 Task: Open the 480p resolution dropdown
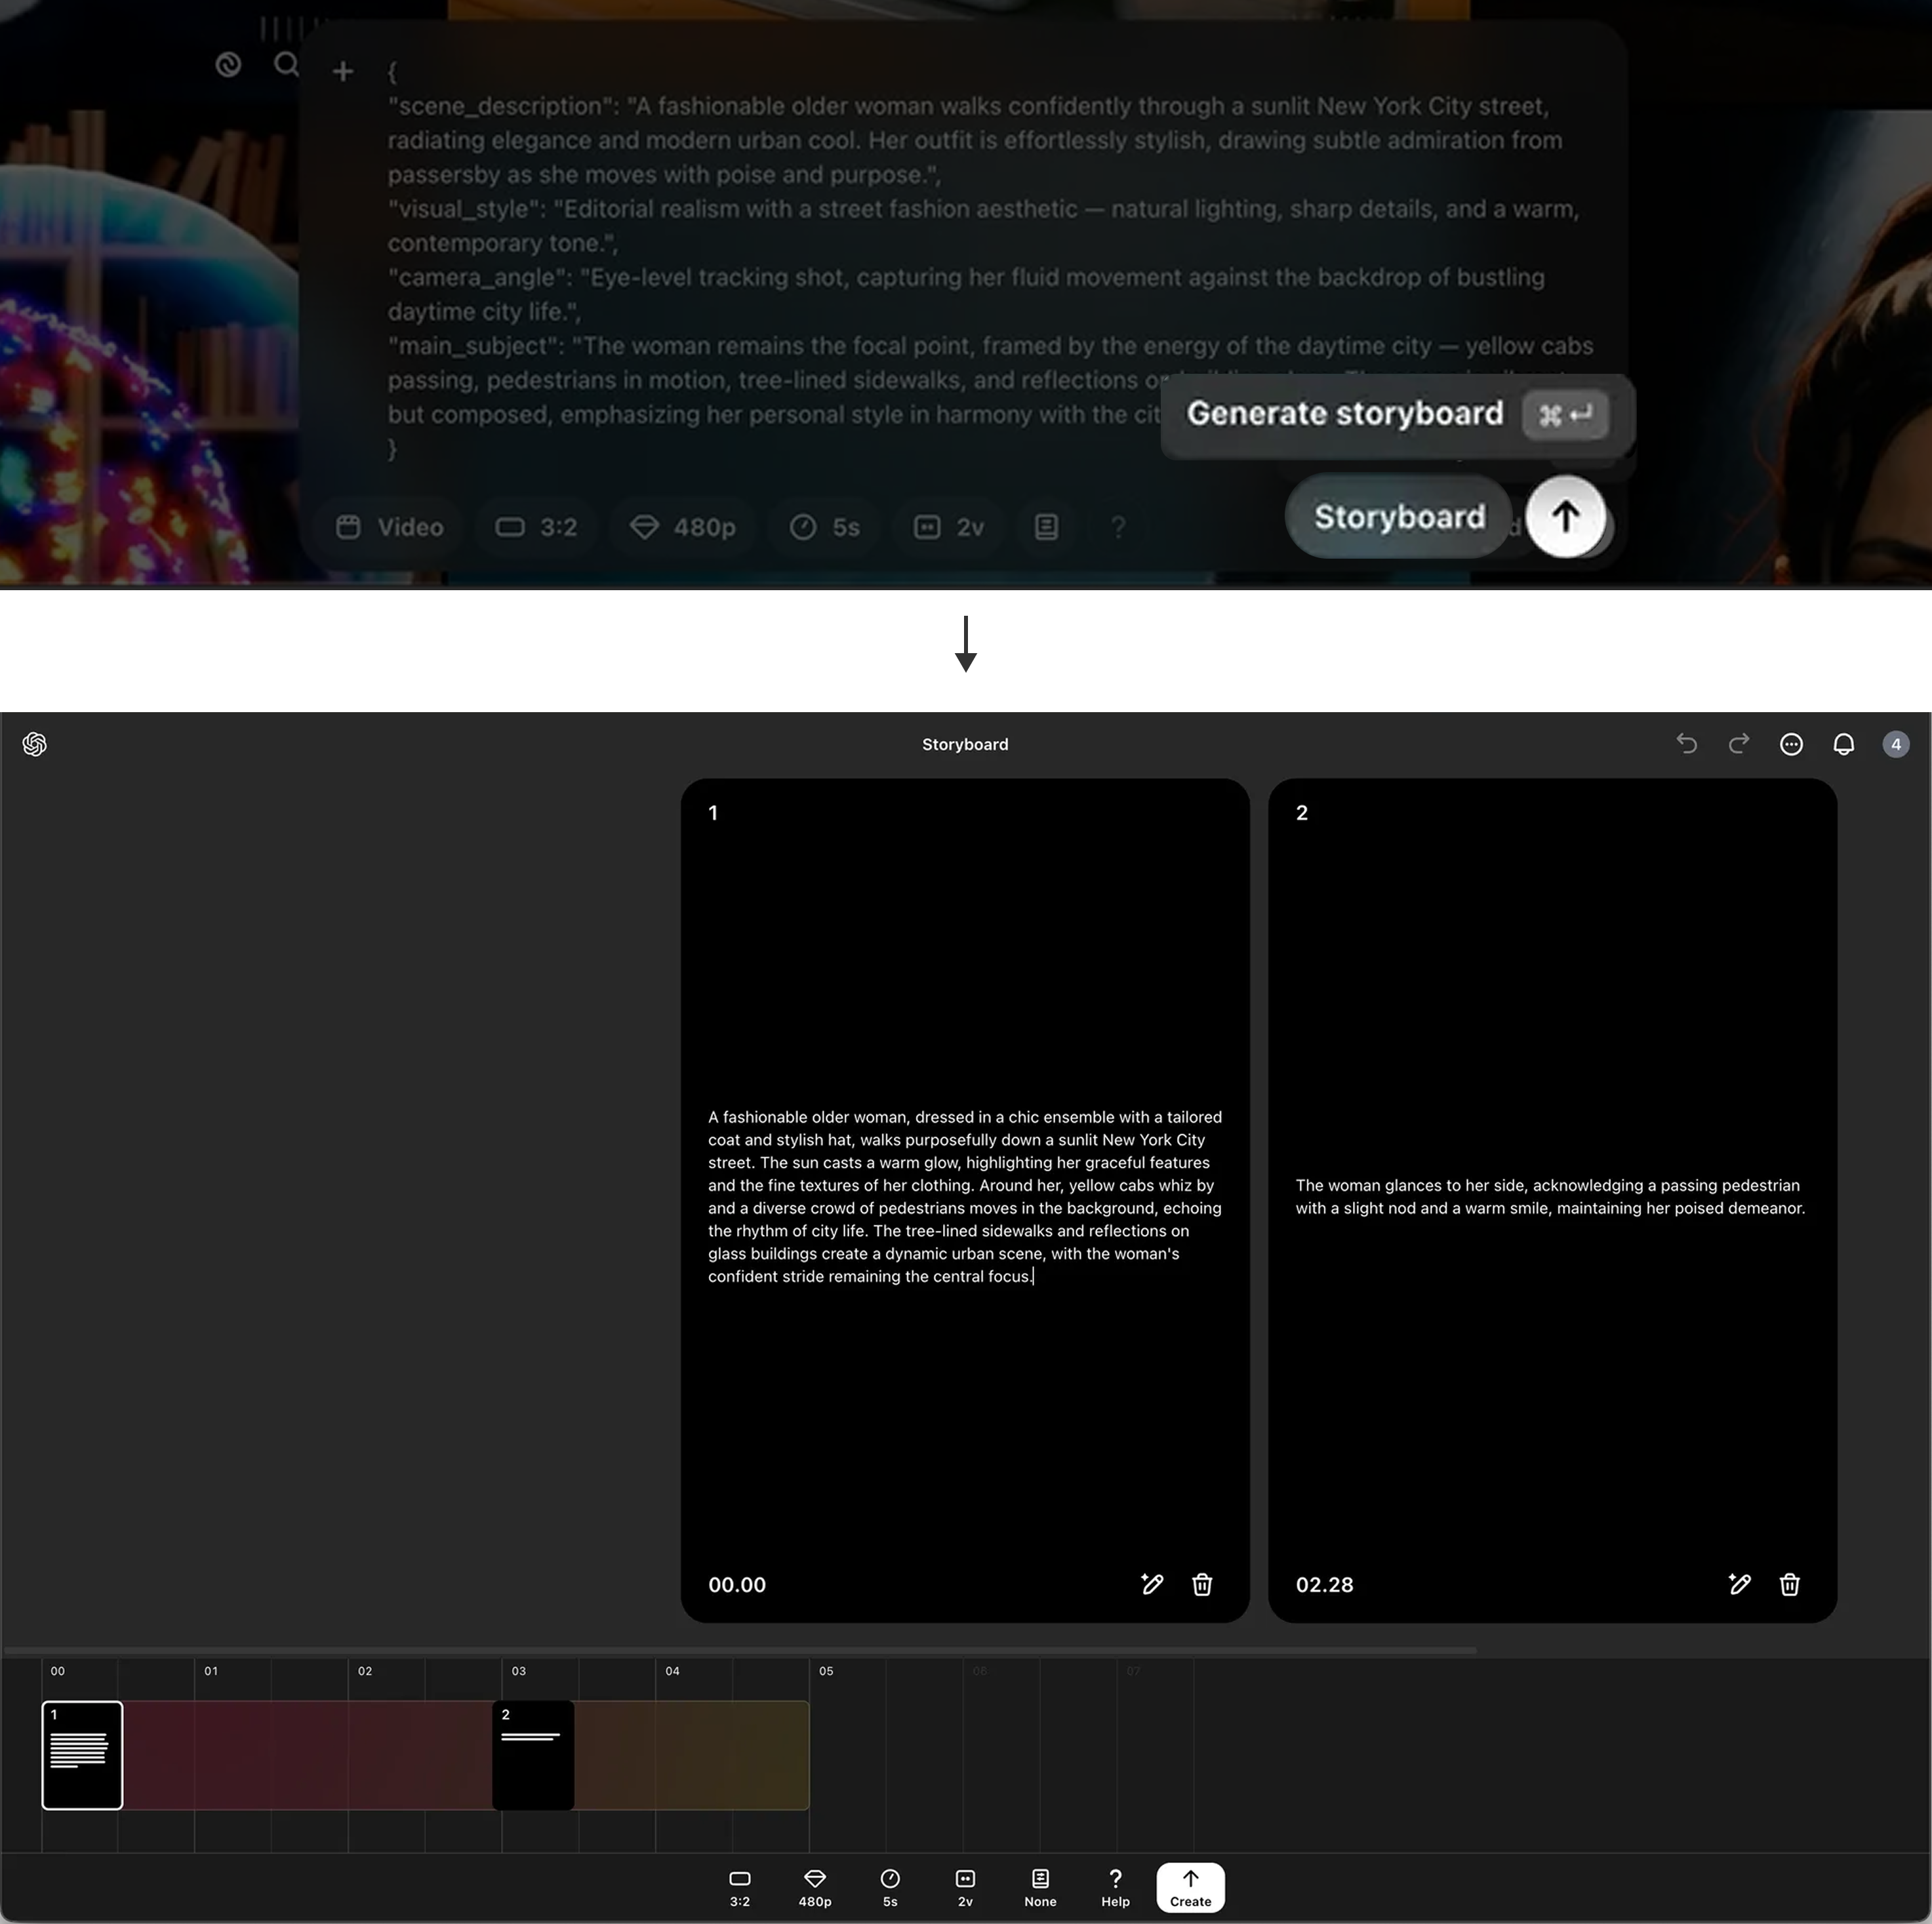point(815,1887)
